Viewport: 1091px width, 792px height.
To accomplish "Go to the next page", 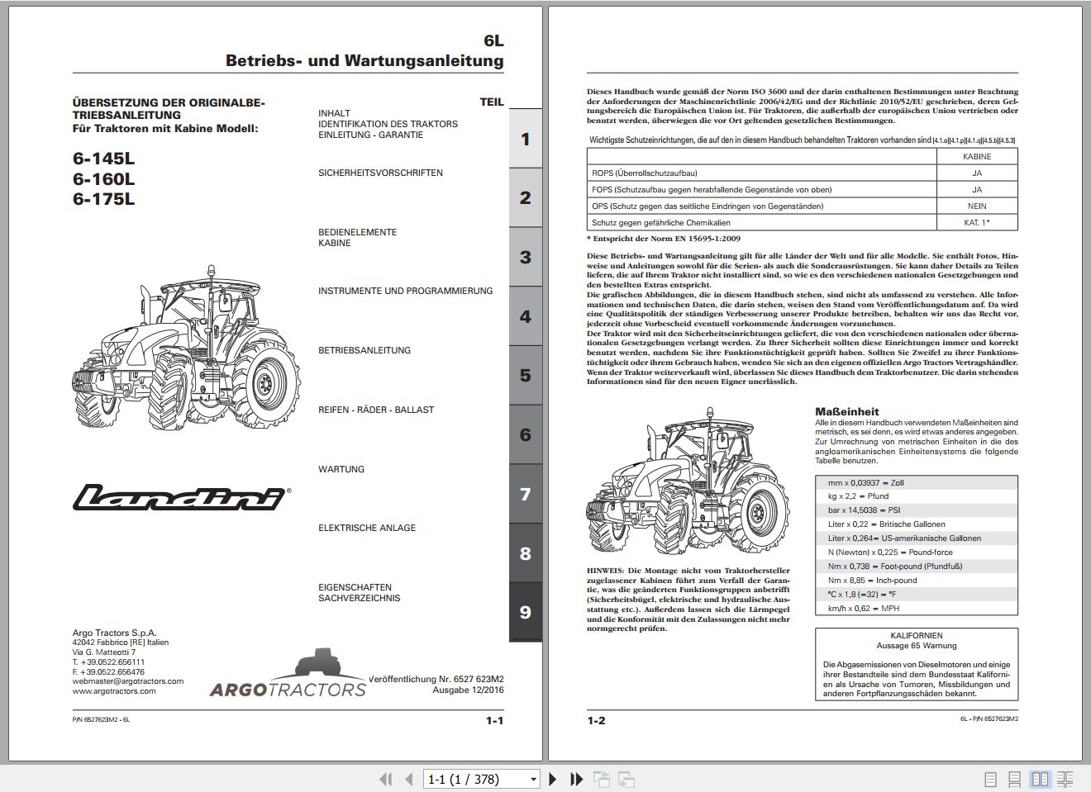I will (x=553, y=779).
